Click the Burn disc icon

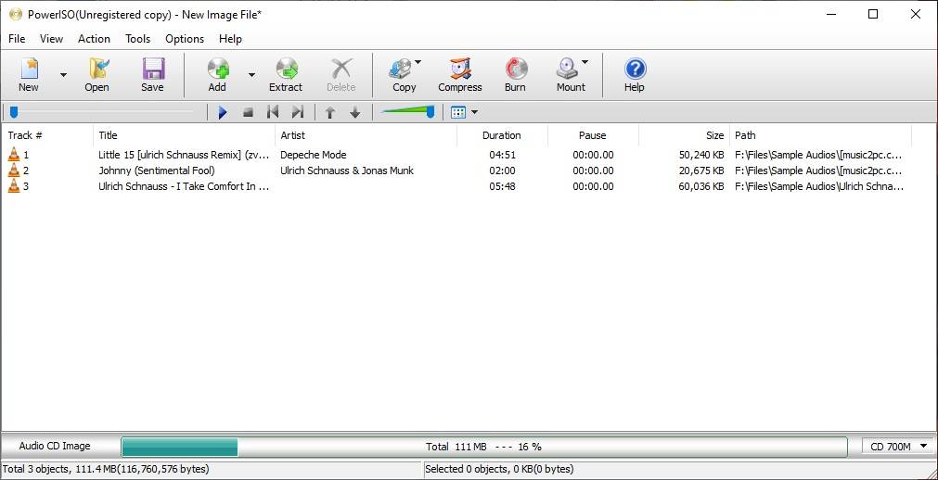point(515,69)
